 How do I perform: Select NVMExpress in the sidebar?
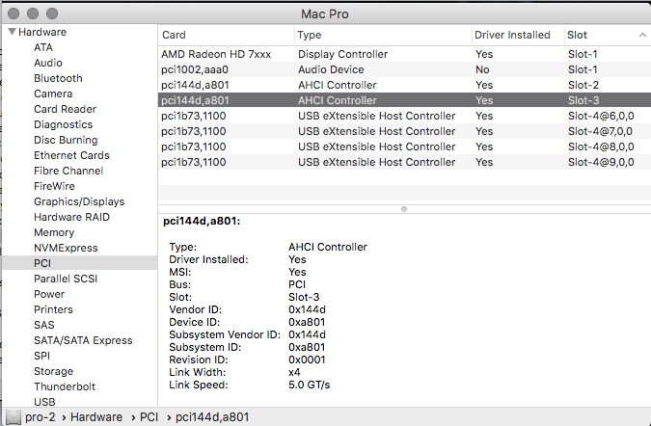66,248
